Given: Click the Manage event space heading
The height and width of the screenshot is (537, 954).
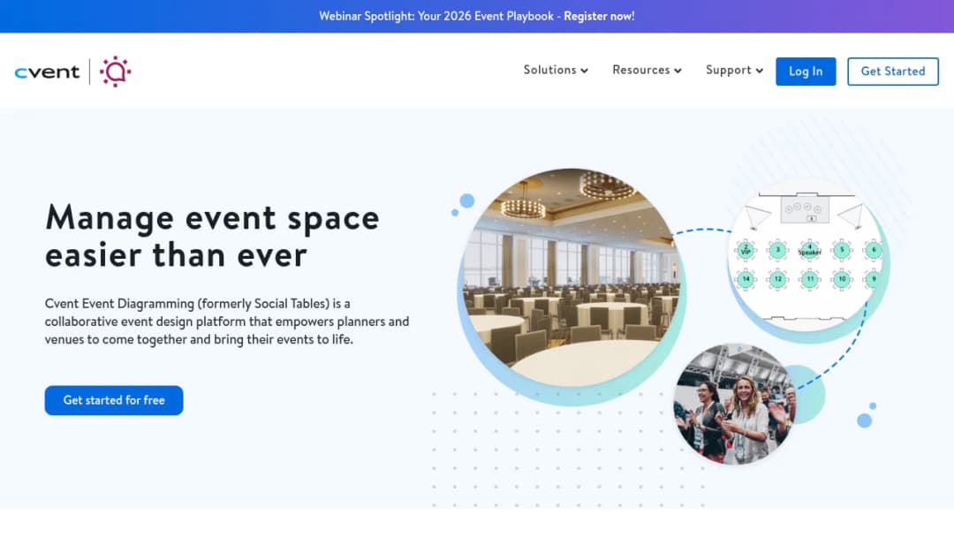Looking at the screenshot, I should click(x=212, y=236).
